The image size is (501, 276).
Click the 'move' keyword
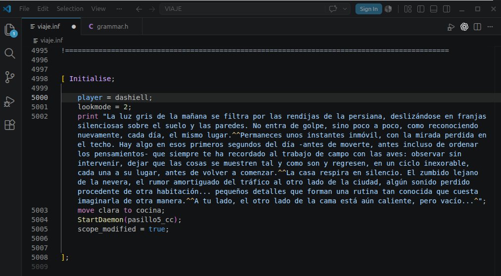click(86, 210)
